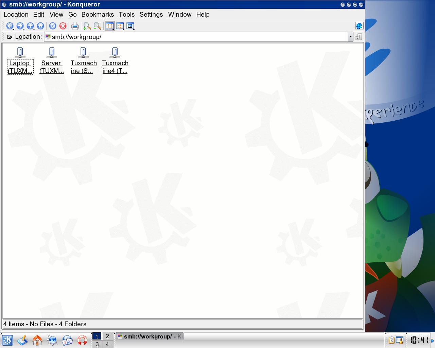Zoom in with the plus magnifier
The image size is (435, 348).
[x=87, y=26]
